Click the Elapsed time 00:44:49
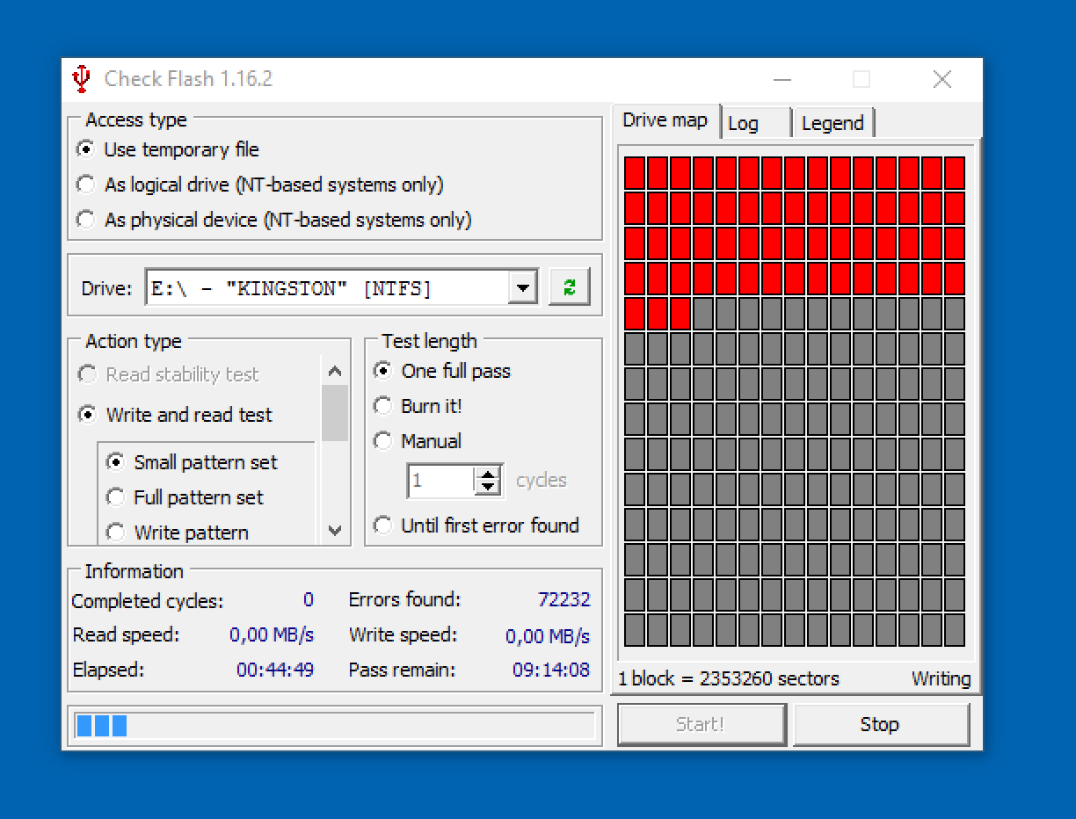This screenshot has height=819, width=1076. (275, 670)
